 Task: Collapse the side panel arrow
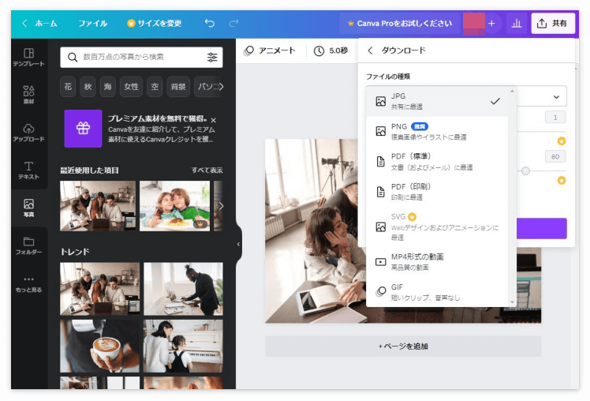pos(238,244)
